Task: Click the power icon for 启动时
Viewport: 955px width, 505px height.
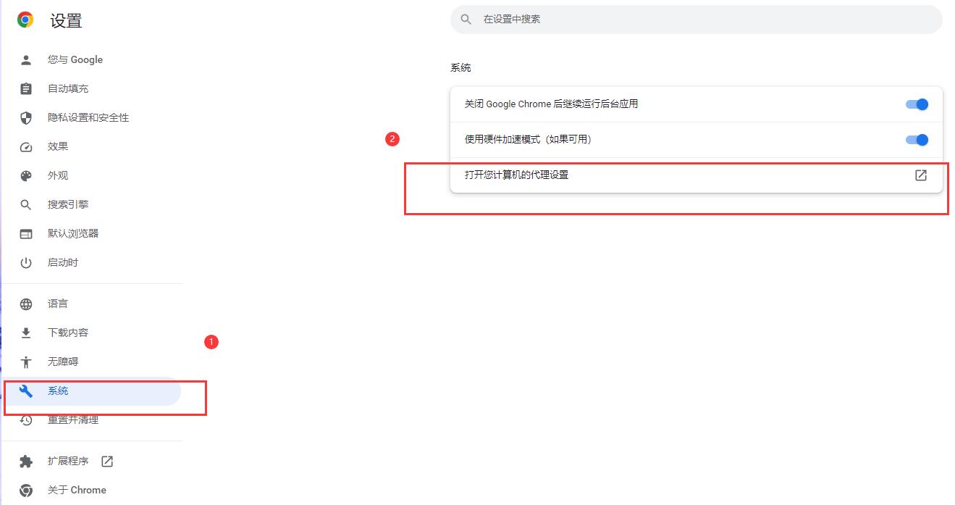Action: coord(26,263)
